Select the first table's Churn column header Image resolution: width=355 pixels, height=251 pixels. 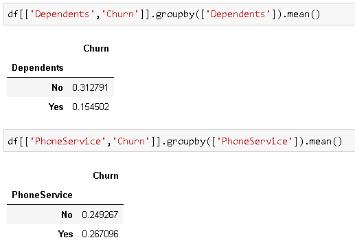click(96, 48)
